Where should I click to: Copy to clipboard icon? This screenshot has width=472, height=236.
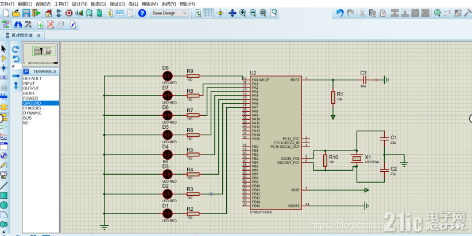[373, 13]
